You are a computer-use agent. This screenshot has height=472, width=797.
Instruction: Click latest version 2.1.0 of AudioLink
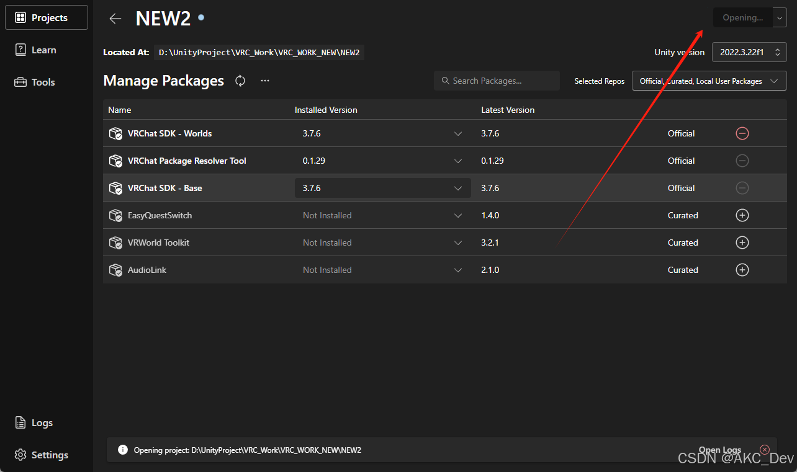coord(490,270)
